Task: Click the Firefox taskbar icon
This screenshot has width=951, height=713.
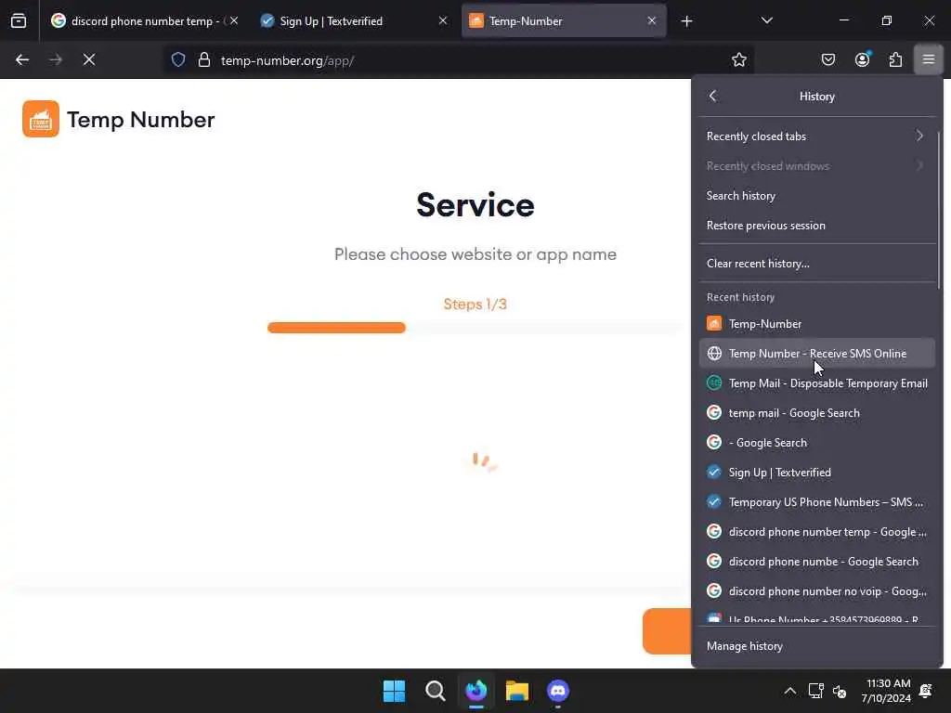Action: pos(476,691)
